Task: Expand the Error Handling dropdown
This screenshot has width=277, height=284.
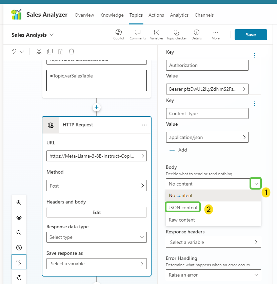Action: [213, 275]
